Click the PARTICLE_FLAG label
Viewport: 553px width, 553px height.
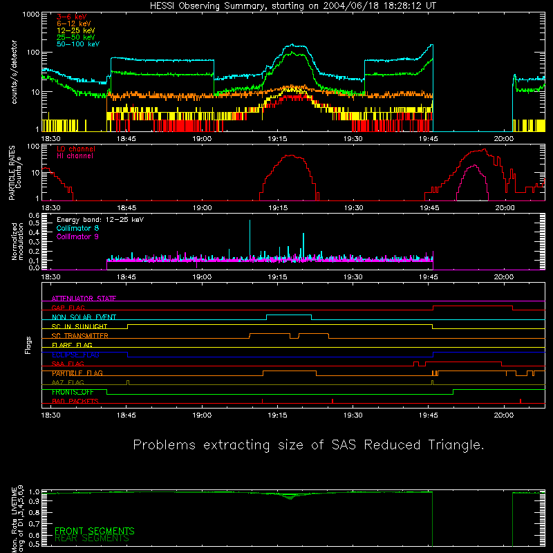coord(77,373)
